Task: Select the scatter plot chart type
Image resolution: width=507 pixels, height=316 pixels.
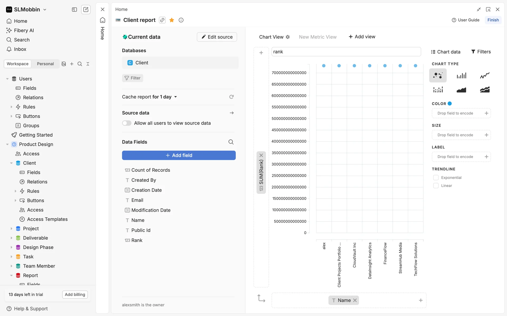Action: tap(438, 76)
